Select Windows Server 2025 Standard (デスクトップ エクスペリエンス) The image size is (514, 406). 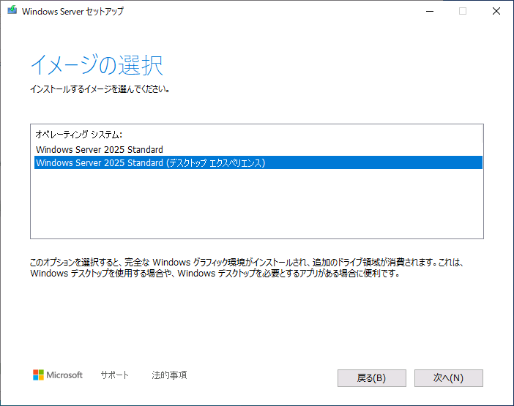258,162
